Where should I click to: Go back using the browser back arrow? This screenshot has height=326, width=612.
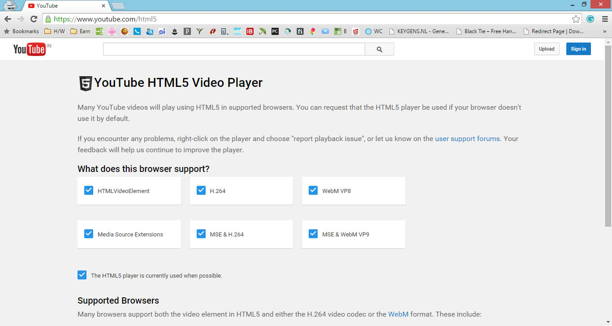tap(8, 19)
